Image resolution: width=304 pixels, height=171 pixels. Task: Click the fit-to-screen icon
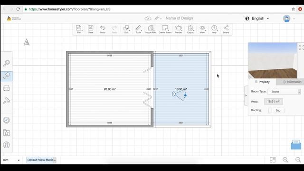tap(273, 160)
